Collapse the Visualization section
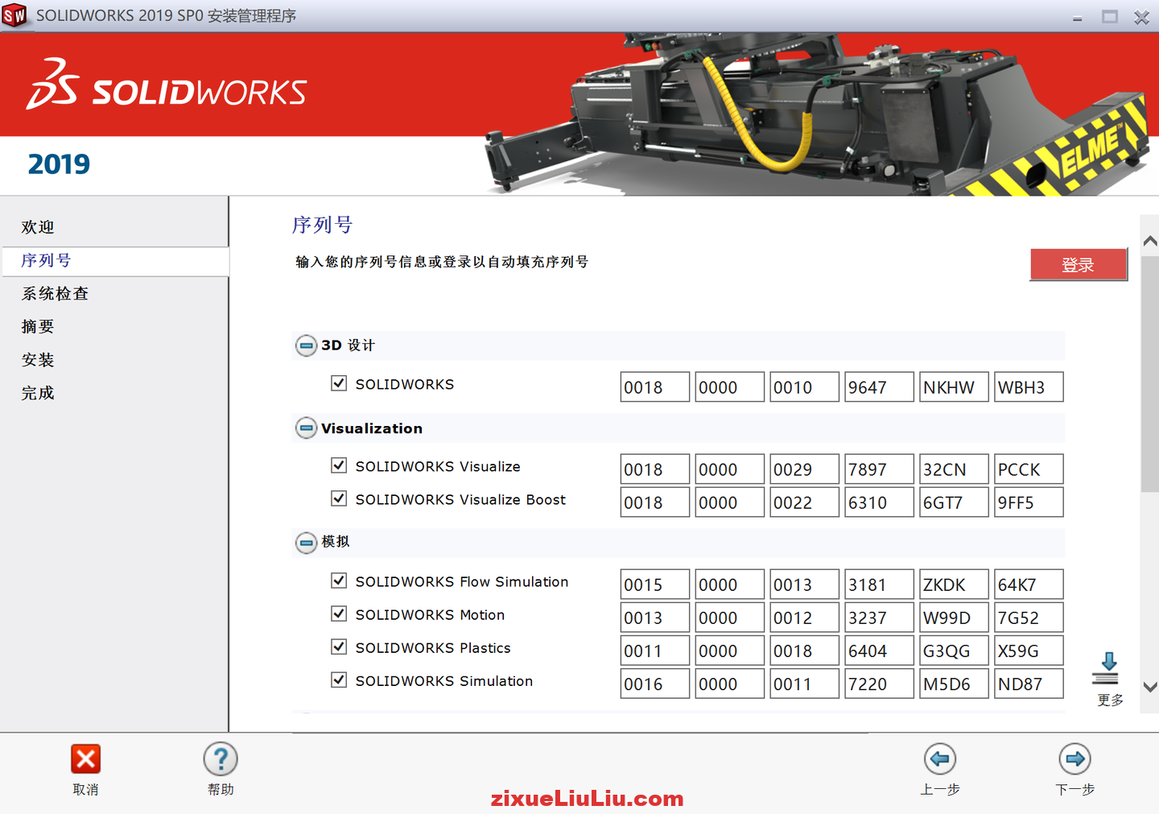The width and height of the screenshot is (1159, 814). 306,428
